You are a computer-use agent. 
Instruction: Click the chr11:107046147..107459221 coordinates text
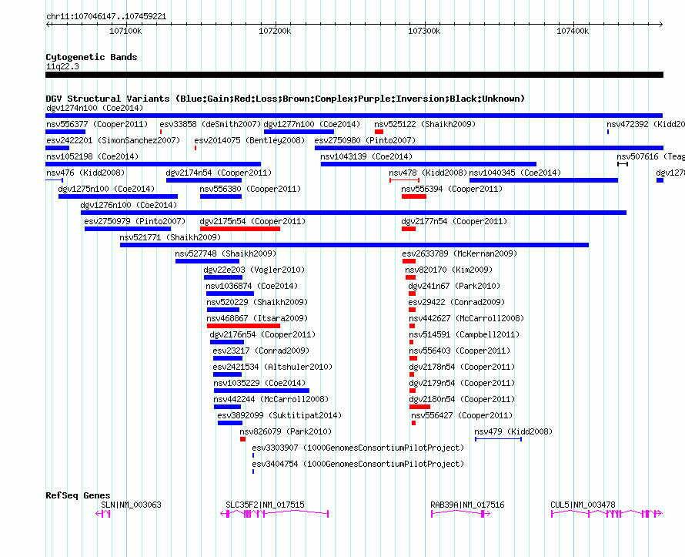click(x=106, y=17)
